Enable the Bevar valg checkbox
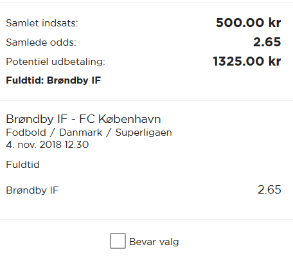Screen dimensions: 293x256 tap(118, 241)
